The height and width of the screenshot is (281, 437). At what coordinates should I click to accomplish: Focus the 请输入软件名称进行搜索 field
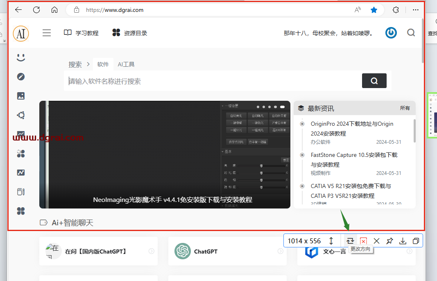[x=213, y=81]
